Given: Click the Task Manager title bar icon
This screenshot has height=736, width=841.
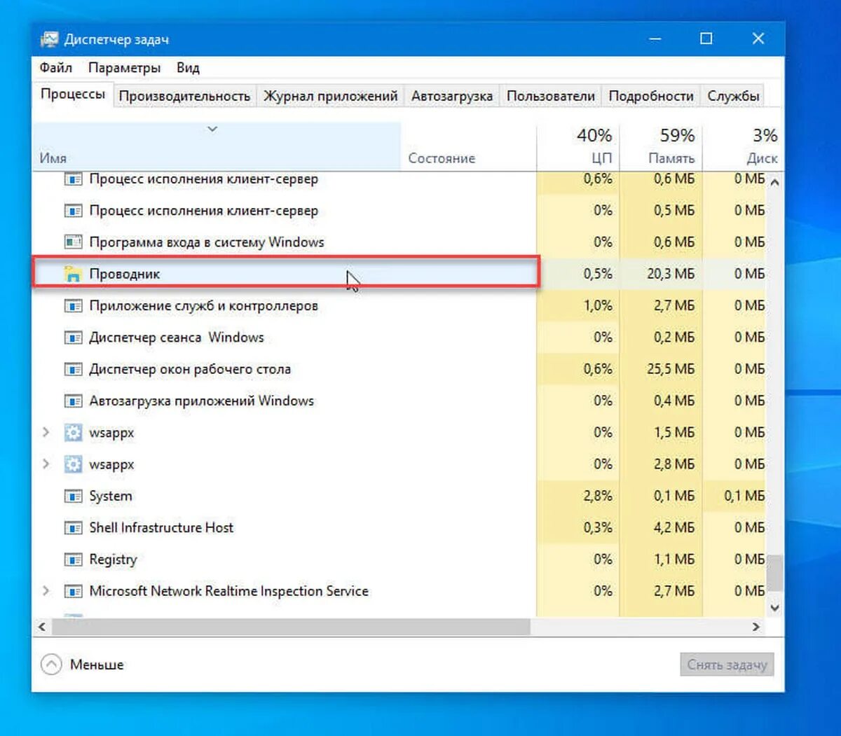Looking at the screenshot, I should [x=49, y=39].
